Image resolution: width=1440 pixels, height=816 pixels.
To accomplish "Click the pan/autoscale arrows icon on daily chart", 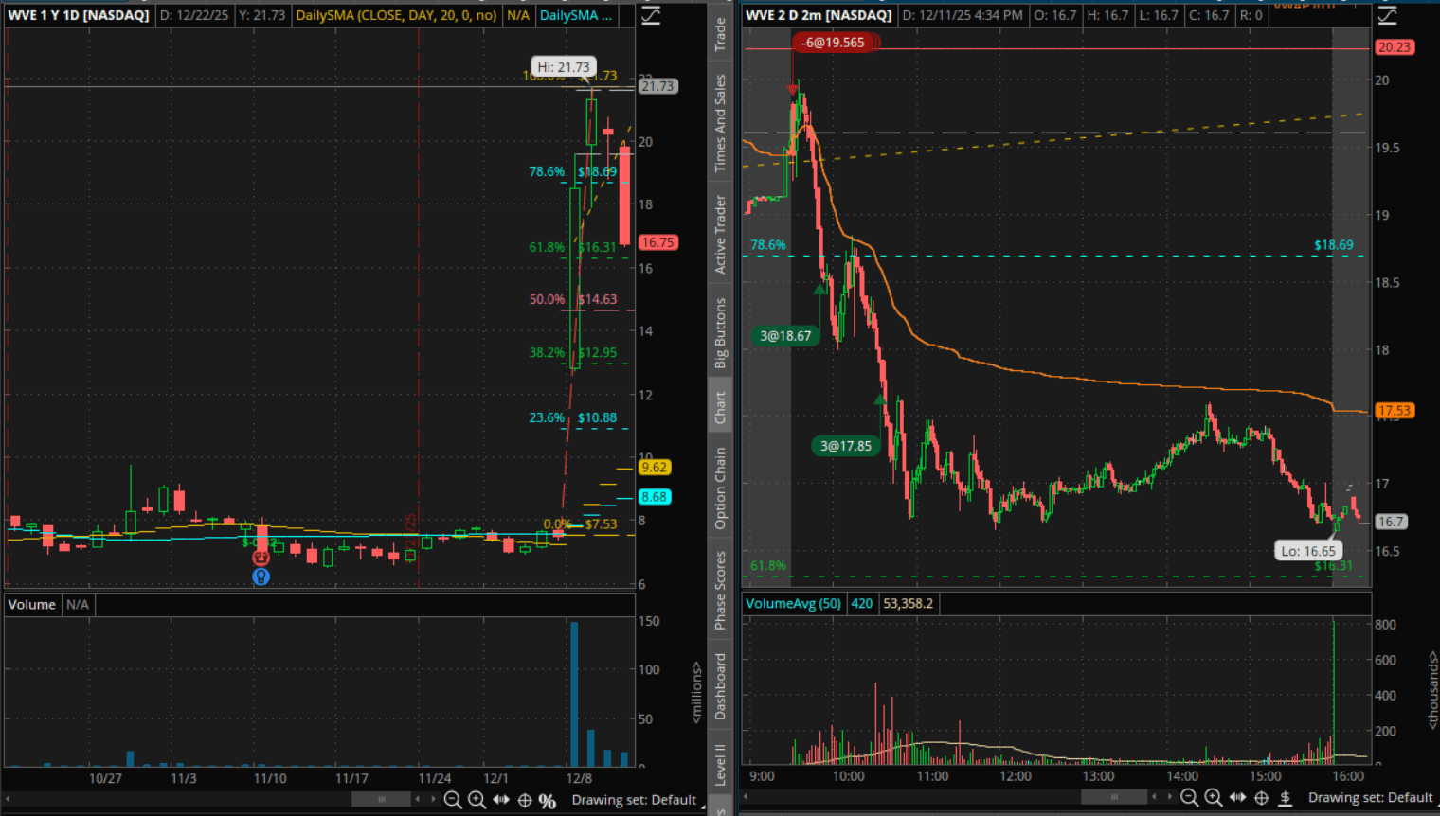I will (501, 800).
